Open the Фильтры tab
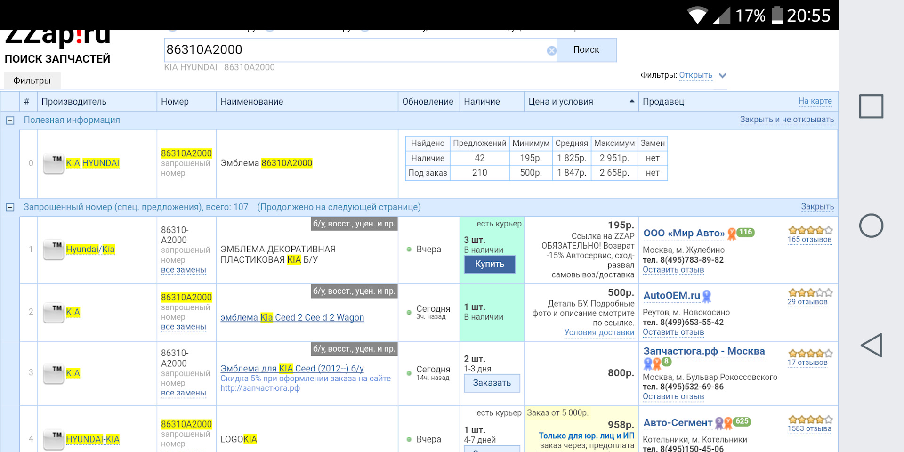This screenshot has width=904, height=452. click(x=32, y=81)
